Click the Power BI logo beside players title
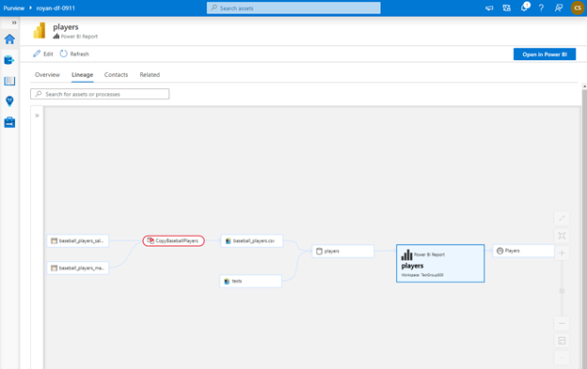Viewport: 587px width, 369px height. coord(40,30)
